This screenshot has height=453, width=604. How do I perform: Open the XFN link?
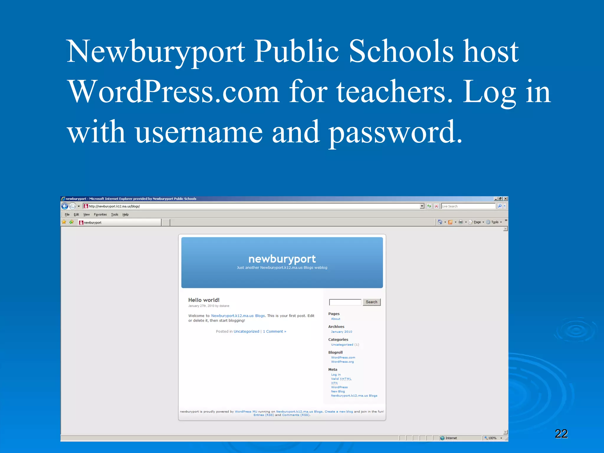tap(334, 383)
